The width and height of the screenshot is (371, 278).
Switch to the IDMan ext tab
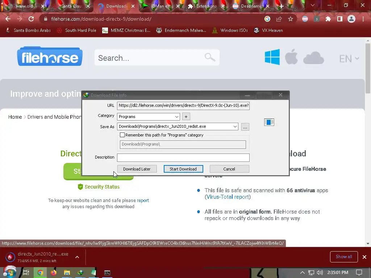(x=161, y=6)
